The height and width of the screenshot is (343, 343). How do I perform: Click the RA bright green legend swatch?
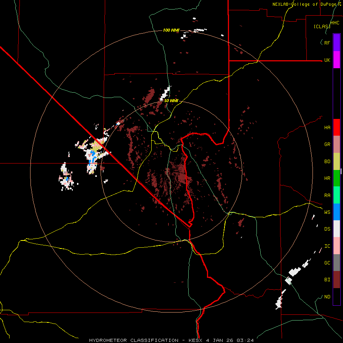[337, 195]
